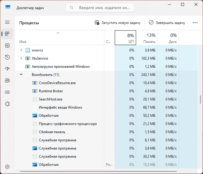Select the Processes sidebar icon

tap(7, 34)
